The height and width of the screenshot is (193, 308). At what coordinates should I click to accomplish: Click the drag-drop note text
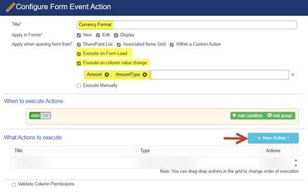coord(229,171)
